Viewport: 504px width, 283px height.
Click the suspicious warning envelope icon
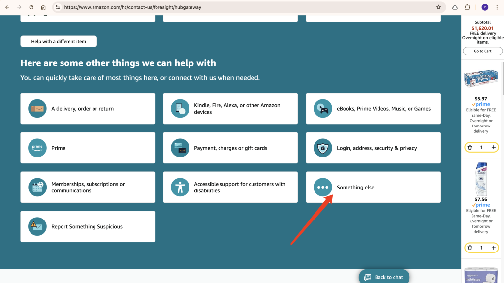click(37, 226)
